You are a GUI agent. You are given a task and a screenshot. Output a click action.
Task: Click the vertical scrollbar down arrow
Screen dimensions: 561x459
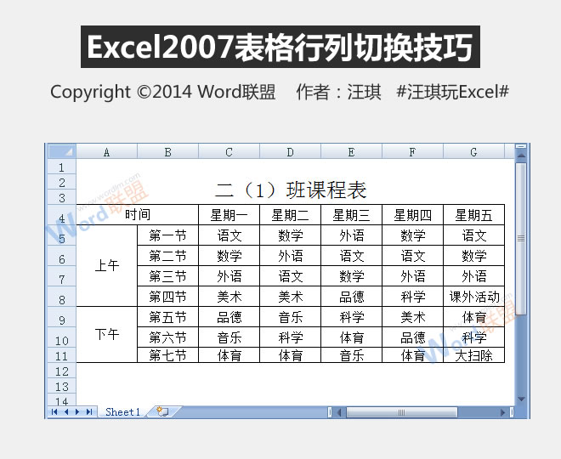coord(521,399)
